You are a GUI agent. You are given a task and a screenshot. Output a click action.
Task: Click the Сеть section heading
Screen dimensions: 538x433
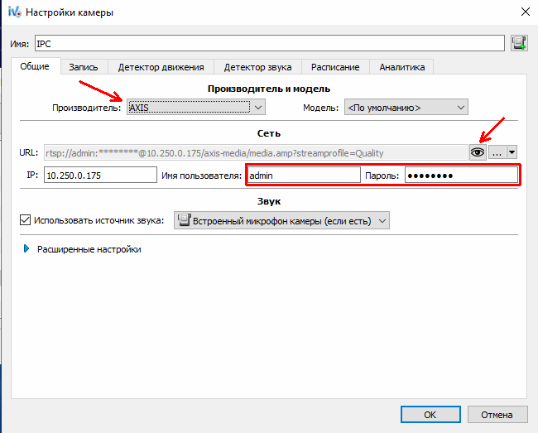(x=269, y=133)
